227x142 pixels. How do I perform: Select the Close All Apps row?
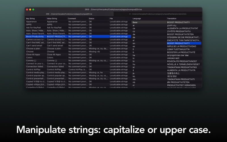78,55
